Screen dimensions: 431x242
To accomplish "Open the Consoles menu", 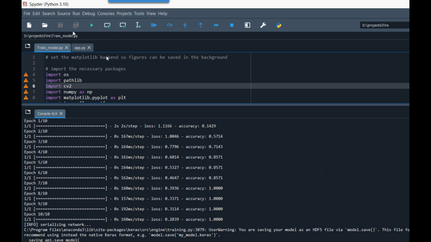I will (106, 13).
